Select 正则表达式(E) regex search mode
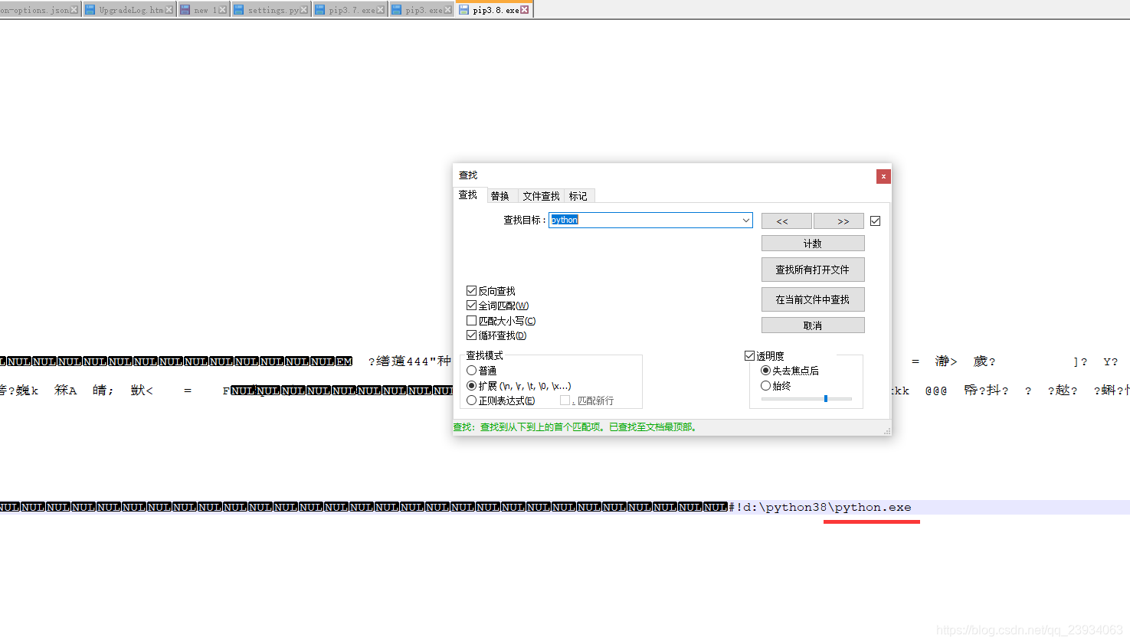Screen dimensions: 1130x644 pyautogui.click(x=472, y=400)
